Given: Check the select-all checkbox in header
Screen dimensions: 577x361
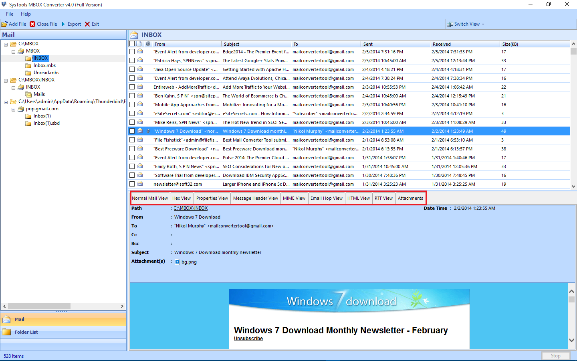Looking at the screenshot, I should (132, 44).
